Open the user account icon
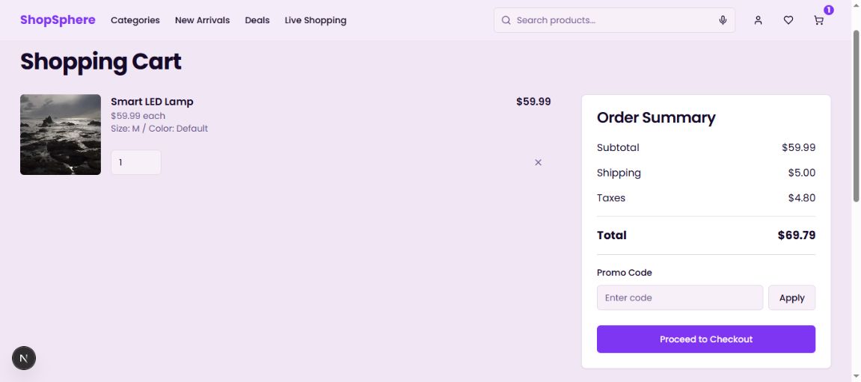The width and height of the screenshot is (861, 382). [x=758, y=20]
